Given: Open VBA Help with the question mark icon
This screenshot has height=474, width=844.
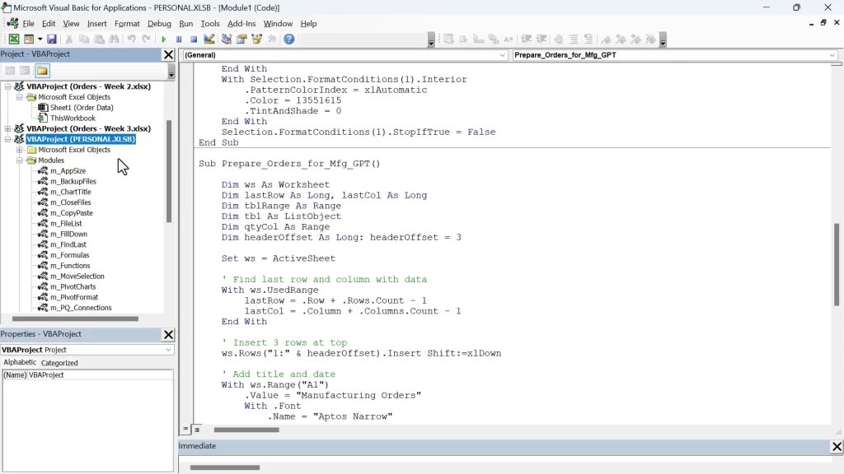Looking at the screenshot, I should tap(289, 39).
